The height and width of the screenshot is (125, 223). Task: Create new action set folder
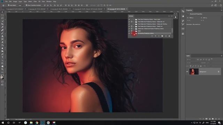point(162,36)
